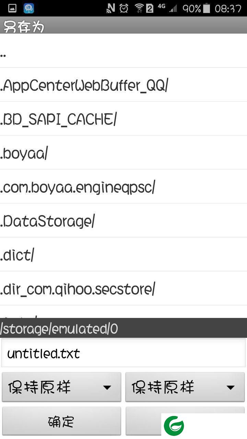Tap the gallery image icon in status bar
247x439 pixels.
click(12, 8)
